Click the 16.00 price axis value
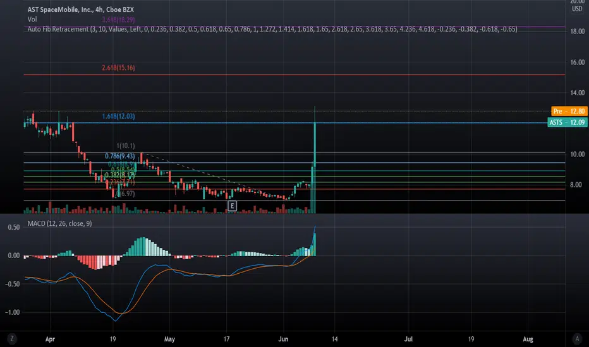Screen dimensions: 589x347 (578, 62)
